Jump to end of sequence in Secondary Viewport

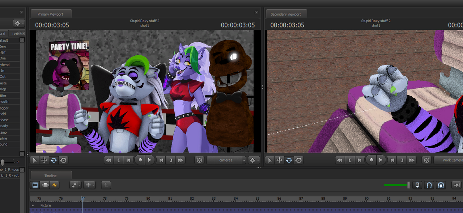(412, 160)
